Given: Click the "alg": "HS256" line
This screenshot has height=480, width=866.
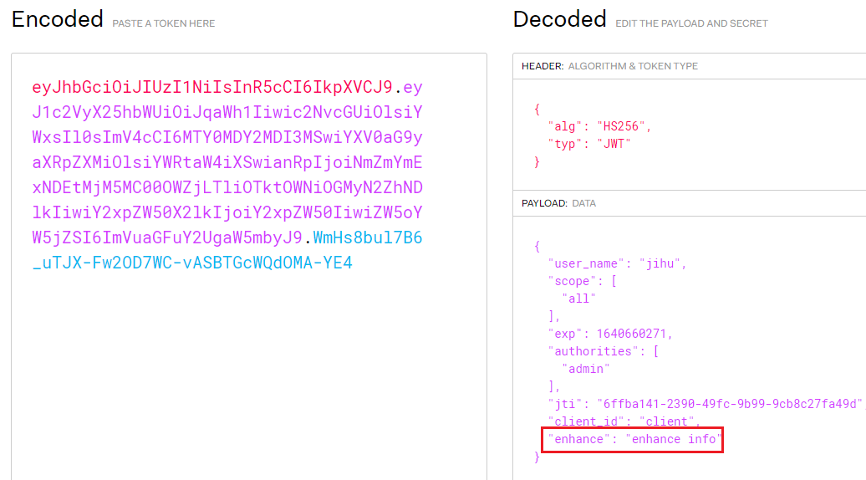Looking at the screenshot, I should click(600, 126).
